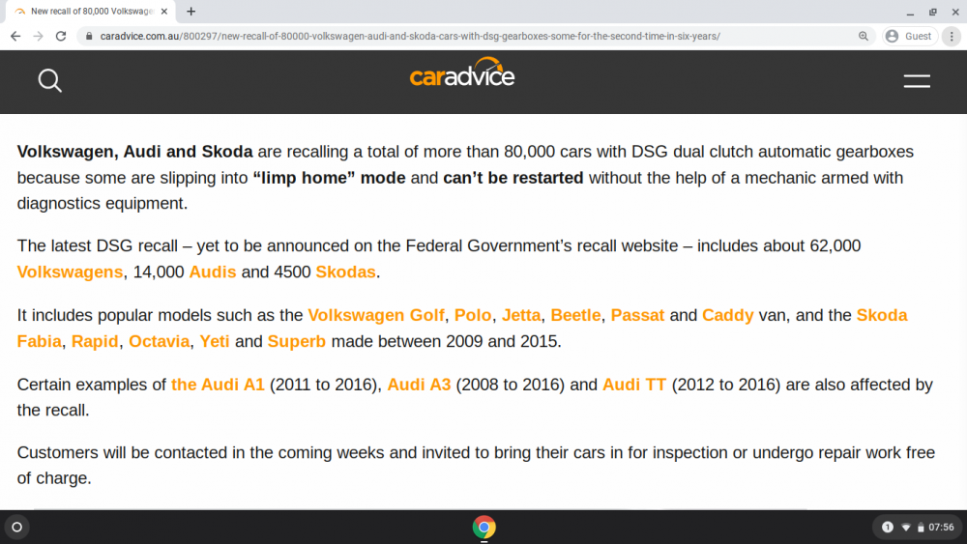Image resolution: width=967 pixels, height=544 pixels.
Task: Click the Wi-Fi status icon
Action: click(x=906, y=528)
